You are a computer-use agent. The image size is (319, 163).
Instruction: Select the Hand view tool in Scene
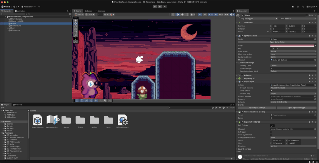(75, 20)
